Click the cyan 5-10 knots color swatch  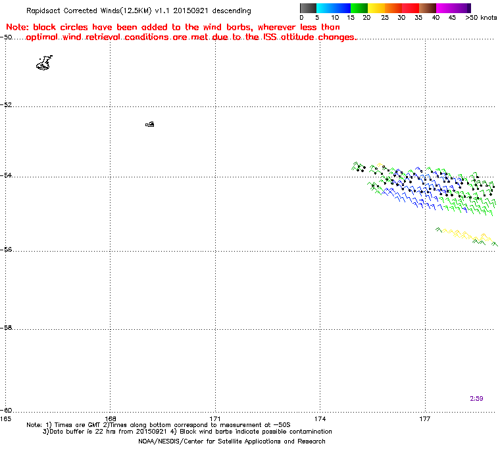(325, 8)
